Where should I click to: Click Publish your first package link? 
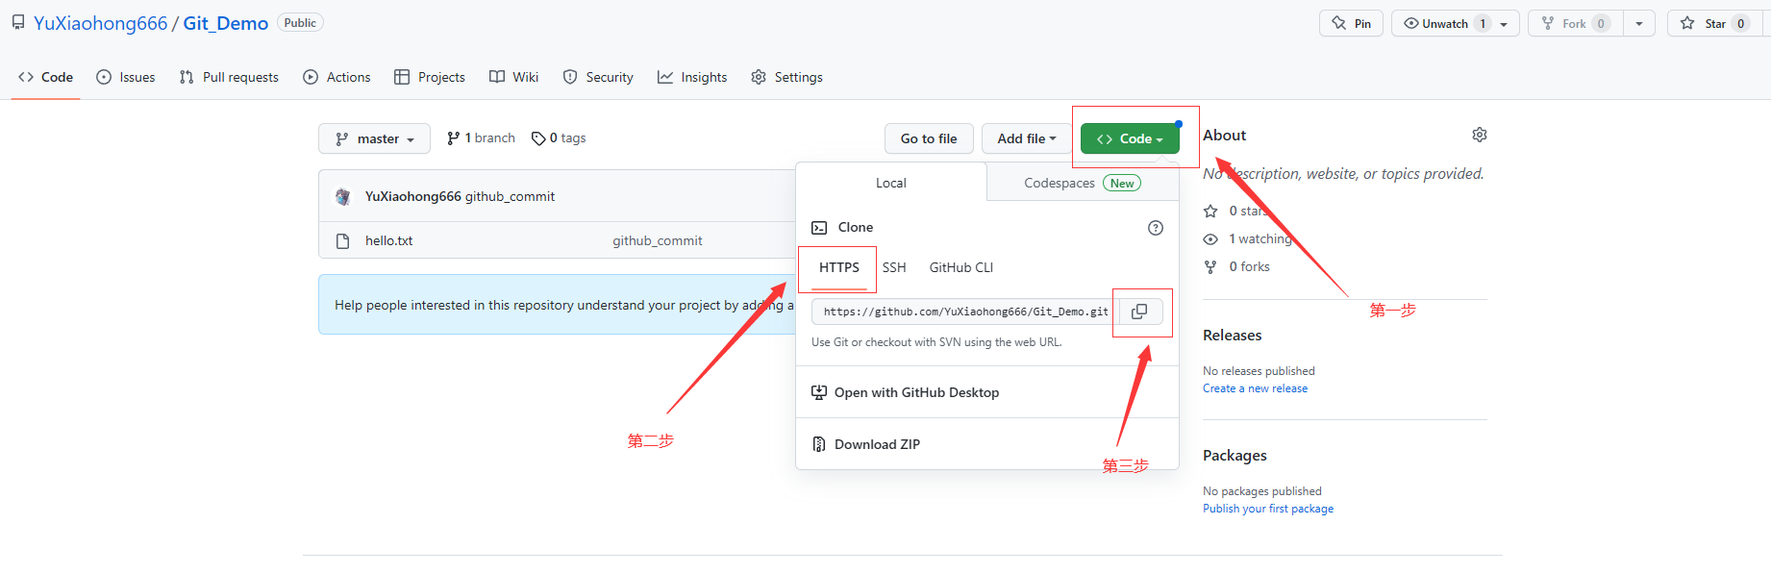point(1268,510)
